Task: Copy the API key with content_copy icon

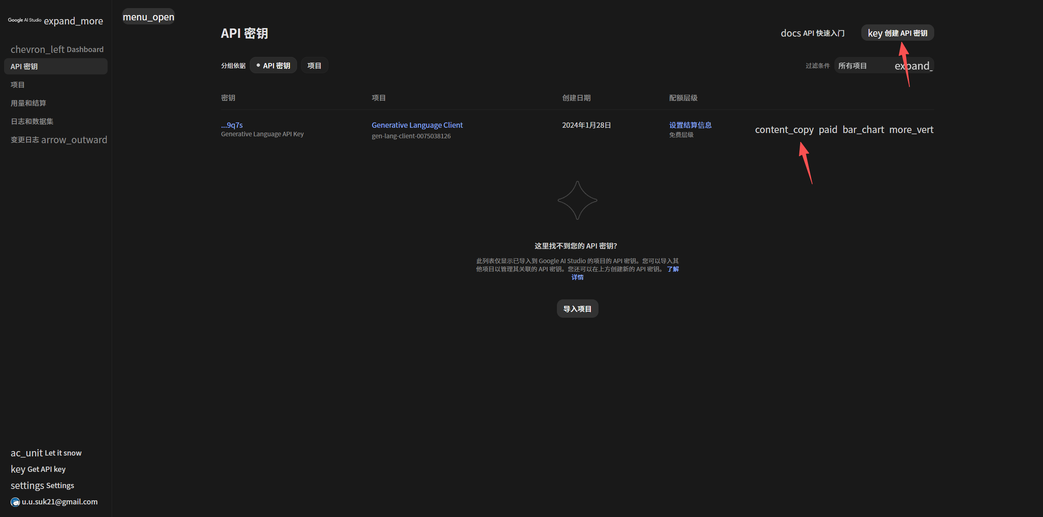Action: pos(784,130)
